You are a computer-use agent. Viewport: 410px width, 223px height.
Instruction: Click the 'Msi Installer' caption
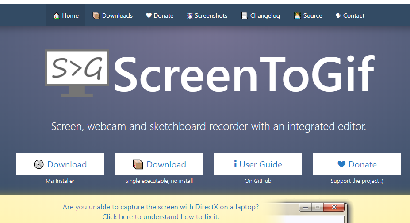point(60,181)
